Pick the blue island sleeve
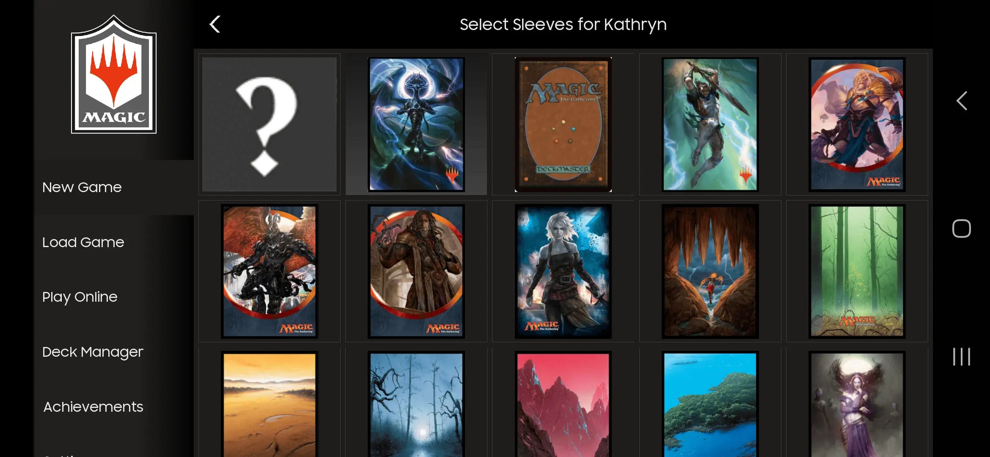Screen dimensions: 990x457 click(x=710, y=404)
